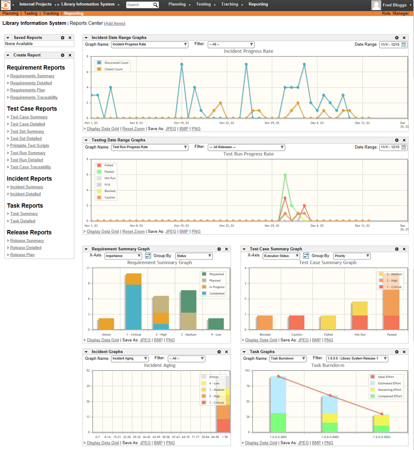Close the Task Graphs widget
Viewport: 414px width, 450px height.
coord(404,352)
